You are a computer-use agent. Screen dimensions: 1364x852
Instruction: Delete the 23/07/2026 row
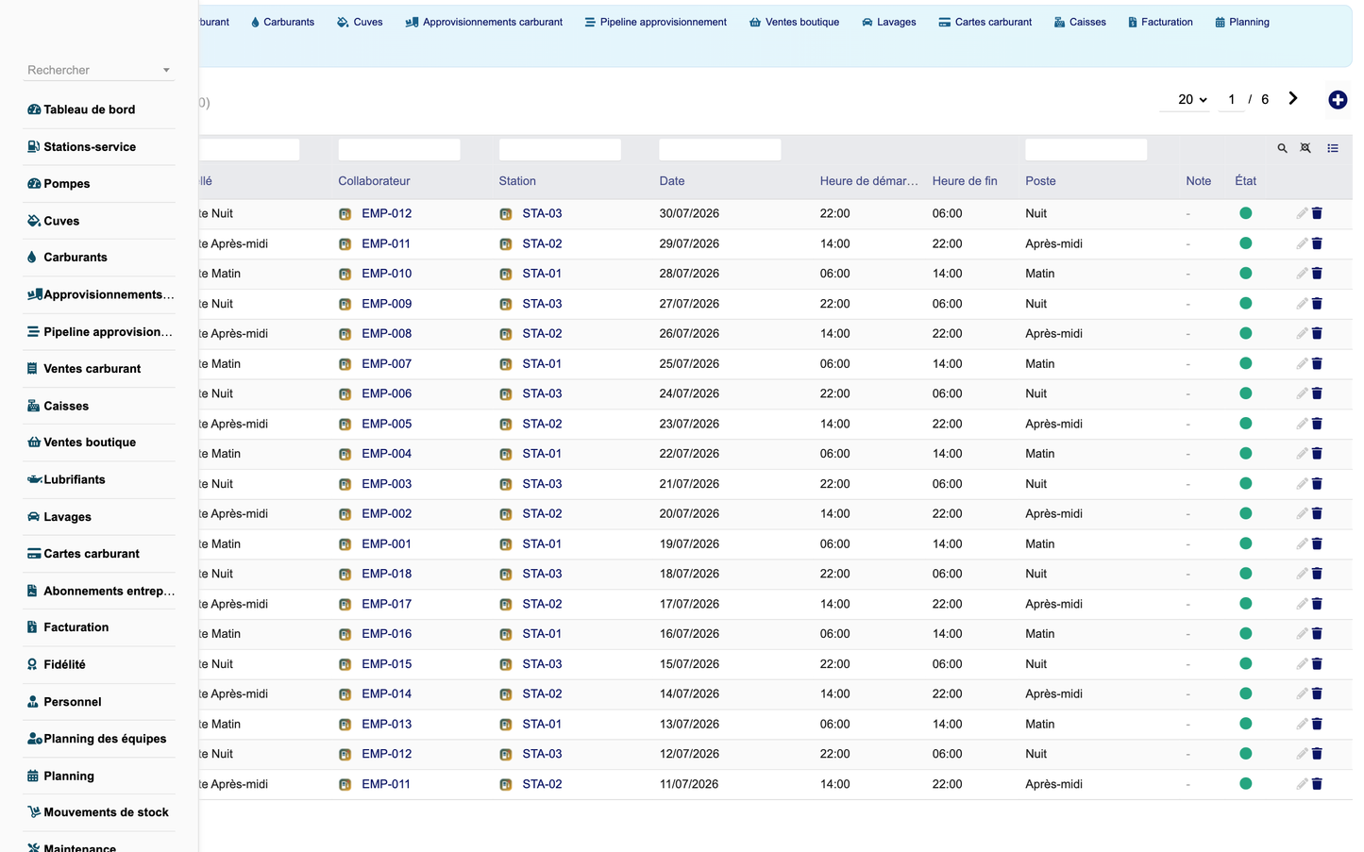[x=1317, y=424]
